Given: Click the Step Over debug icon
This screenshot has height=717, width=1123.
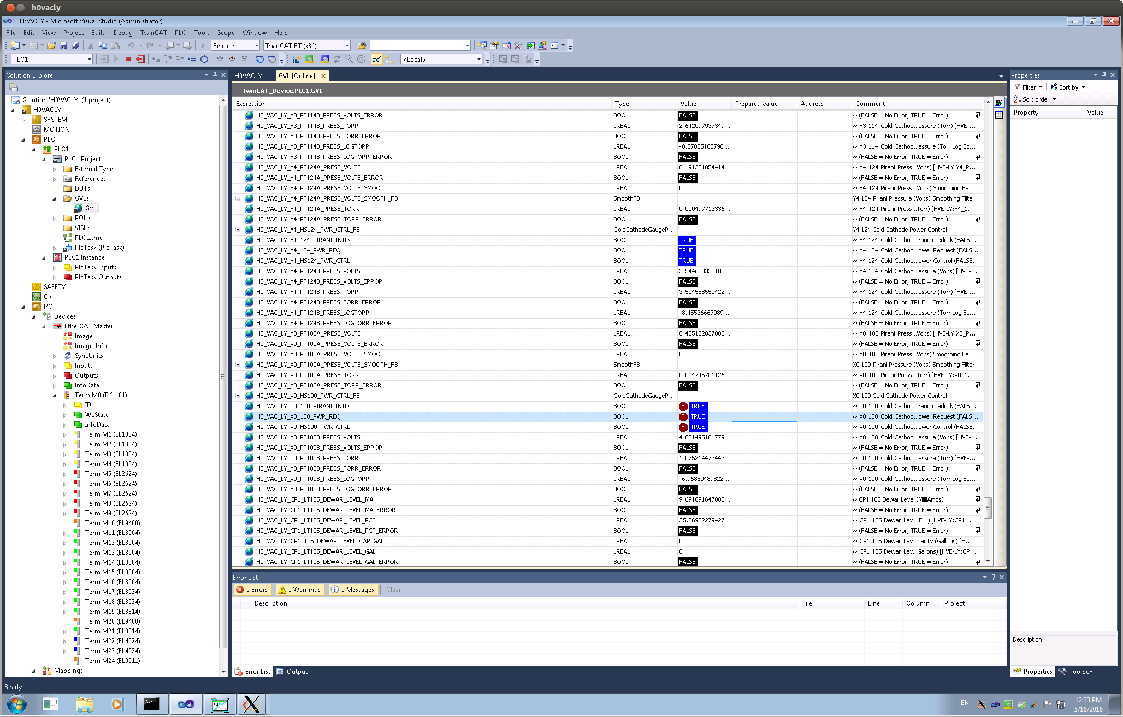Looking at the screenshot, I should (168, 60).
